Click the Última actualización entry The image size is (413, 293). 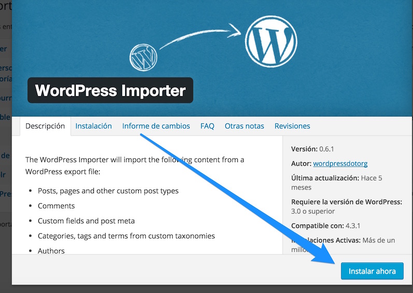337,183
